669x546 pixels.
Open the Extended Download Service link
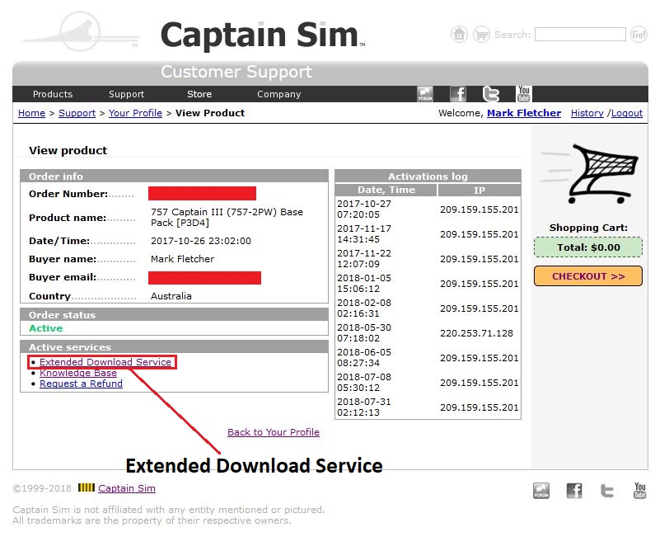point(104,361)
